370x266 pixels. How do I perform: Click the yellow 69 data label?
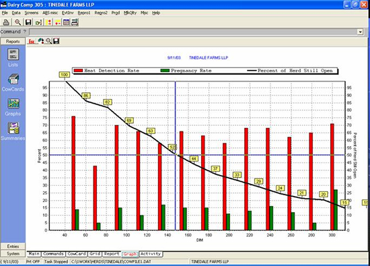click(129, 121)
